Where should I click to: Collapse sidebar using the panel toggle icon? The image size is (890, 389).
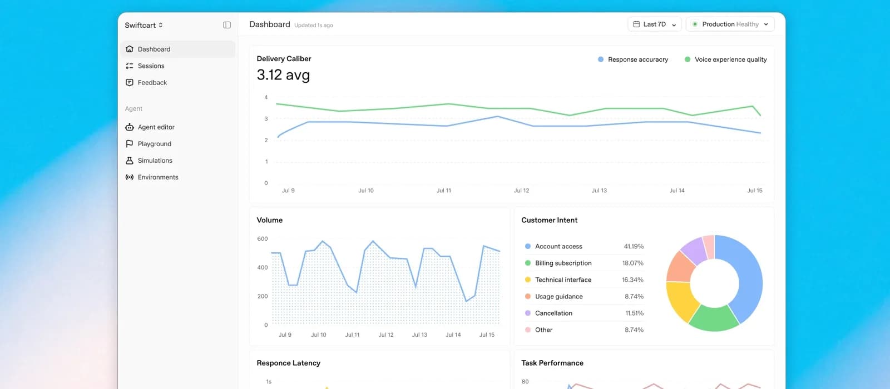[x=227, y=25]
